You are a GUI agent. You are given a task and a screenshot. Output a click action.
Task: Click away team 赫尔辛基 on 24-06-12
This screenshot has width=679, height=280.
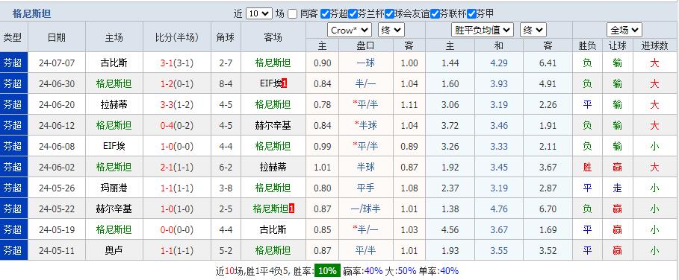click(x=273, y=126)
